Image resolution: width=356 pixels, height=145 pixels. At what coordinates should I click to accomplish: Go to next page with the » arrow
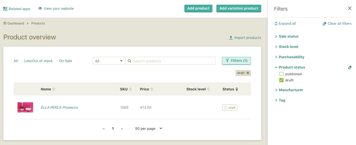[122, 129]
